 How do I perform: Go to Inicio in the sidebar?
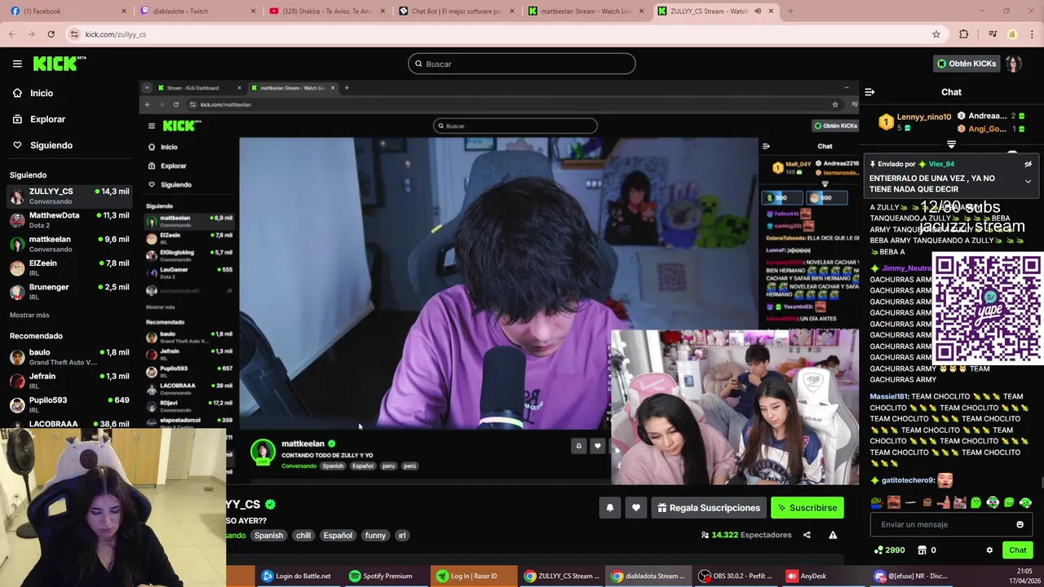pos(33,93)
